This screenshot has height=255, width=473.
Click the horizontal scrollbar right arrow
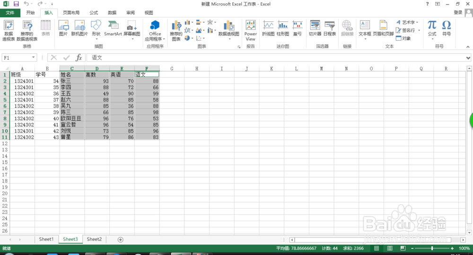pos(463,240)
